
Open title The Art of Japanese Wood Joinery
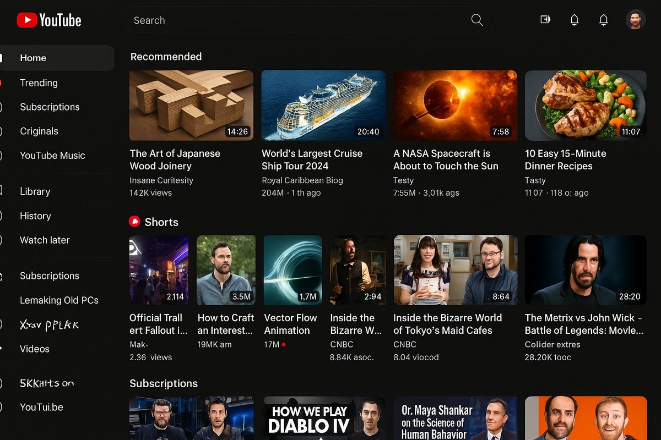[x=175, y=159]
